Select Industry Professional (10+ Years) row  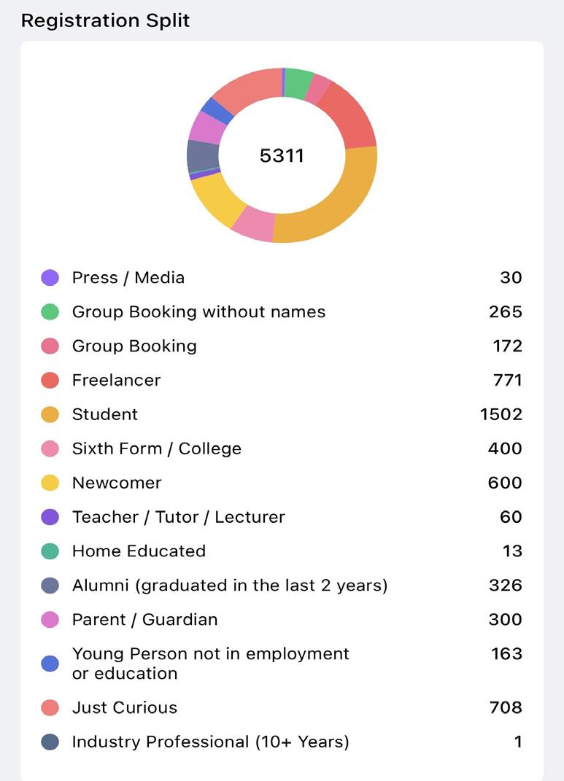tap(282, 742)
